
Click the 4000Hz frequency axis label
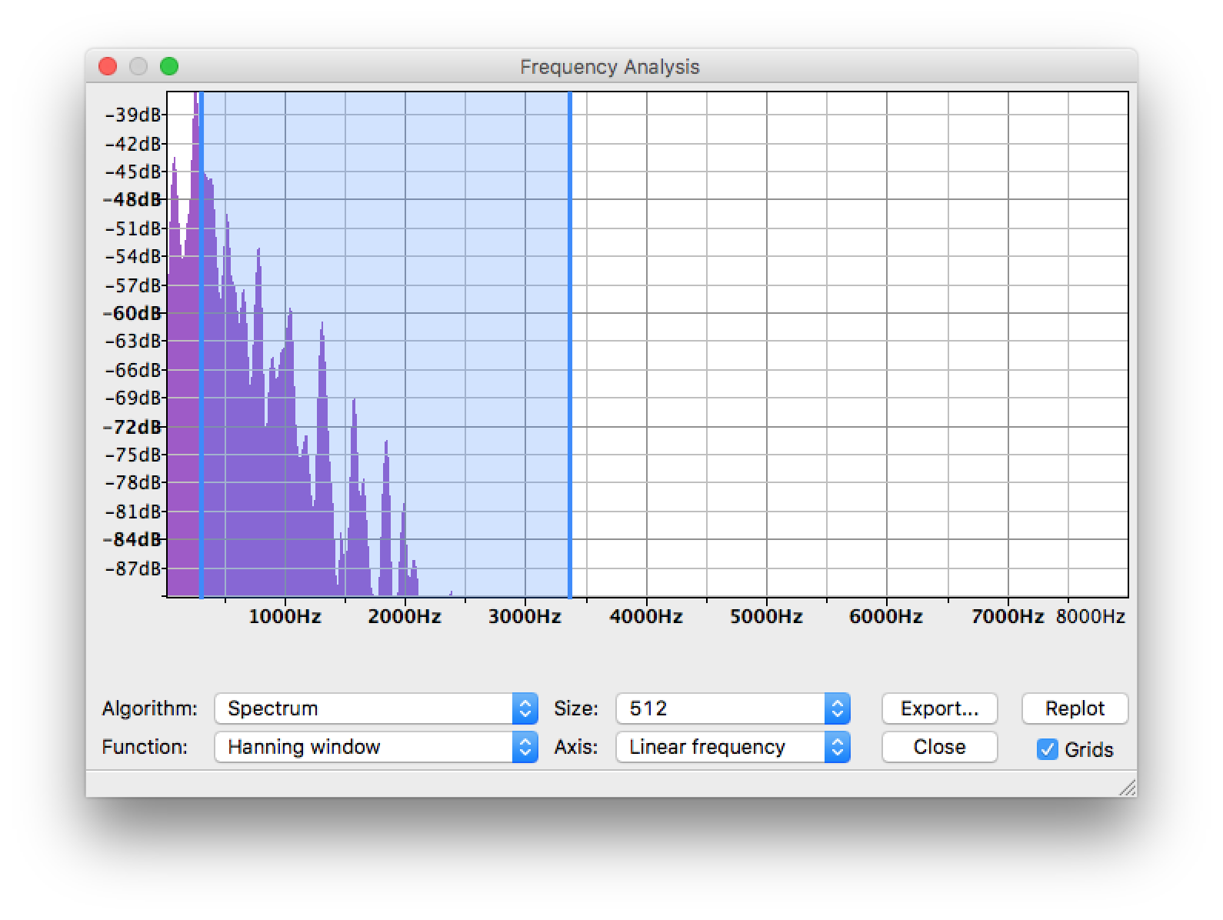pyautogui.click(x=646, y=617)
